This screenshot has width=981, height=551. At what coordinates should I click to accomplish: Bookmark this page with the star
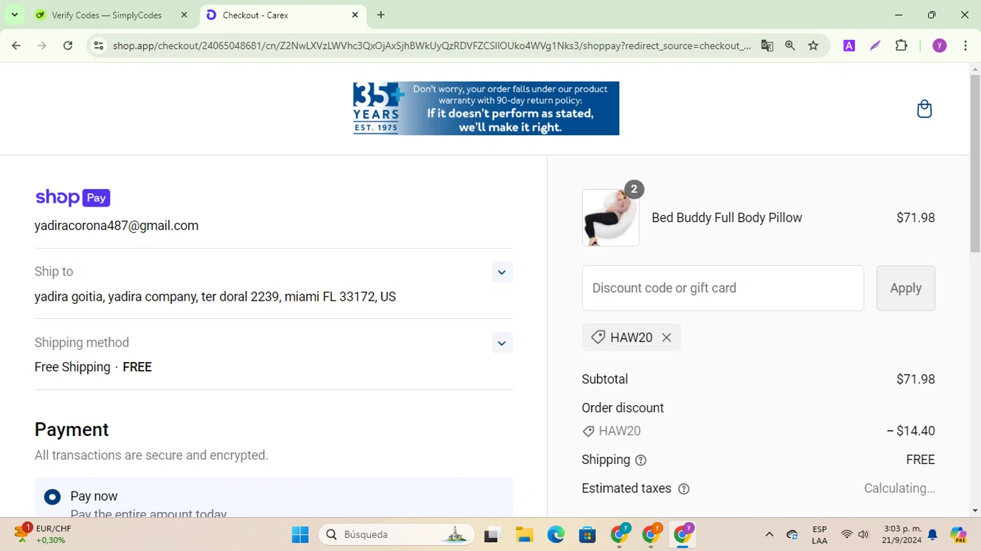tap(814, 46)
